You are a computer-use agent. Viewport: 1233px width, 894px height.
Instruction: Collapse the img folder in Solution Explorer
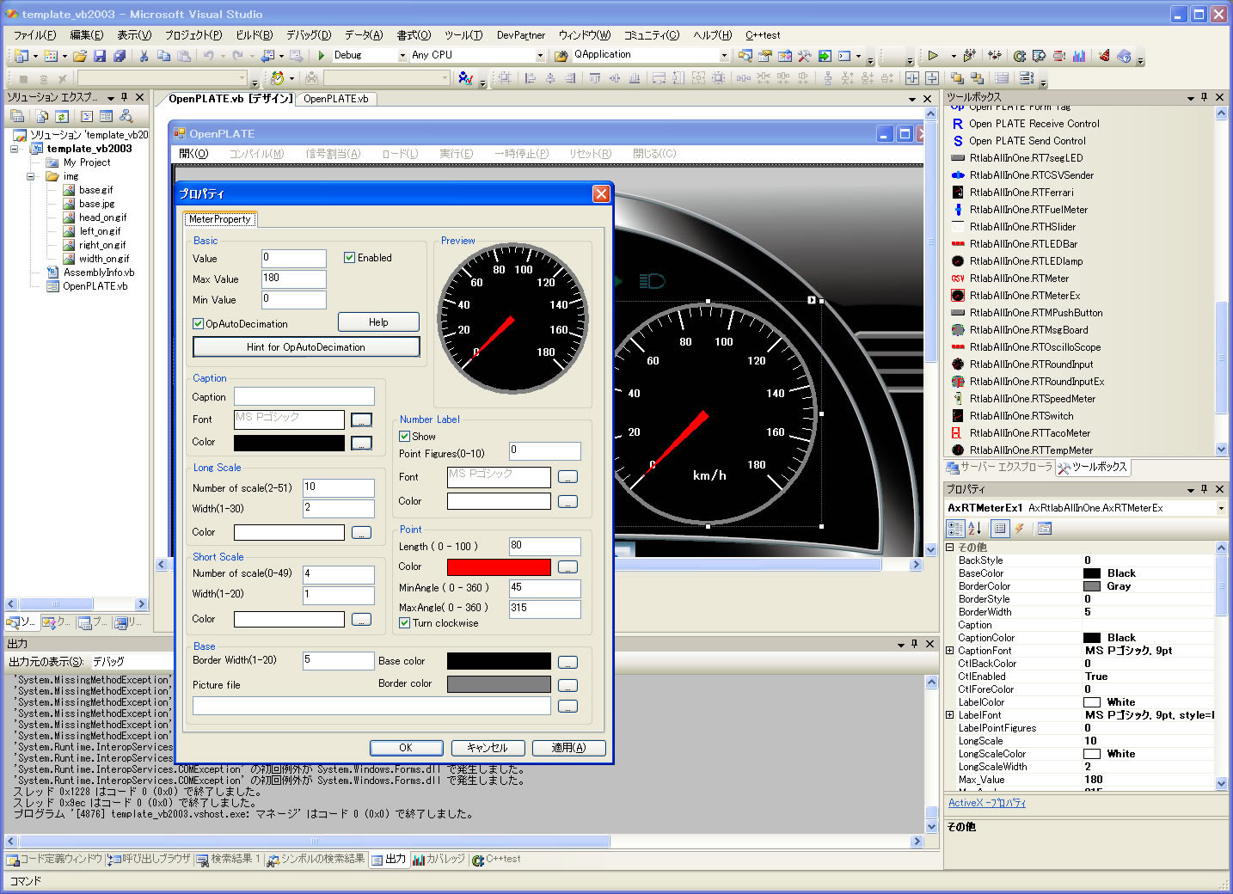31,176
